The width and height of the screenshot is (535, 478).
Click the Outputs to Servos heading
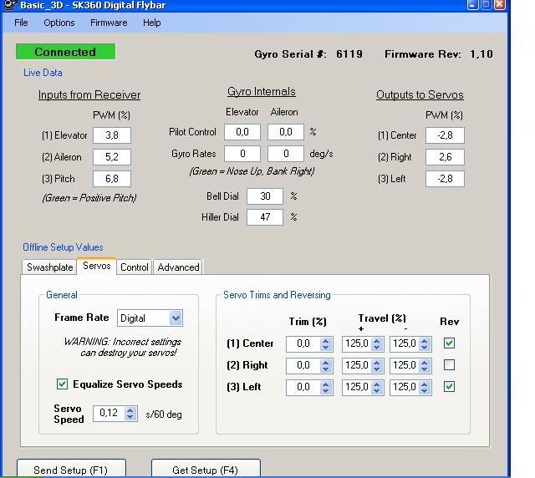tap(420, 95)
